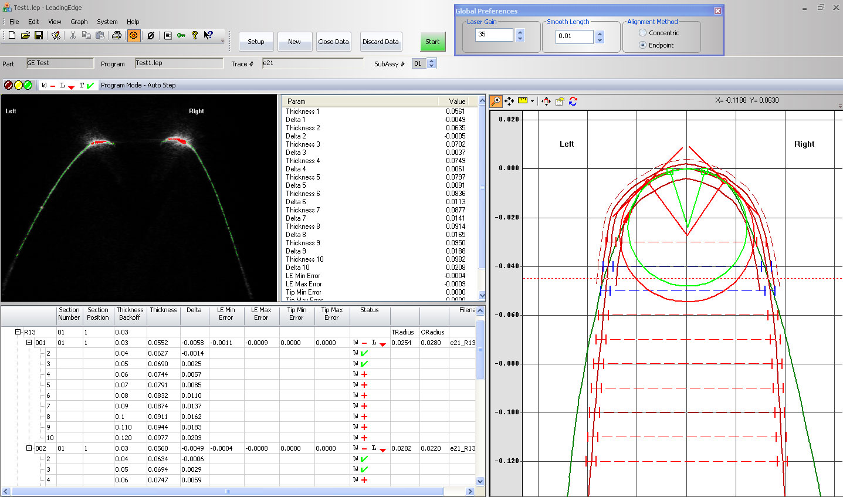
Task: Click the yellow ruler measure tool
Action: (523, 101)
